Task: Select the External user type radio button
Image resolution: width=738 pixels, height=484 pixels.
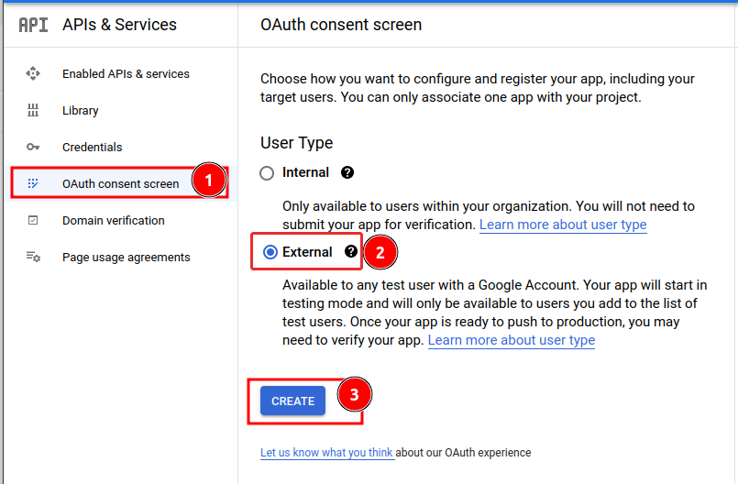Action: [270, 252]
